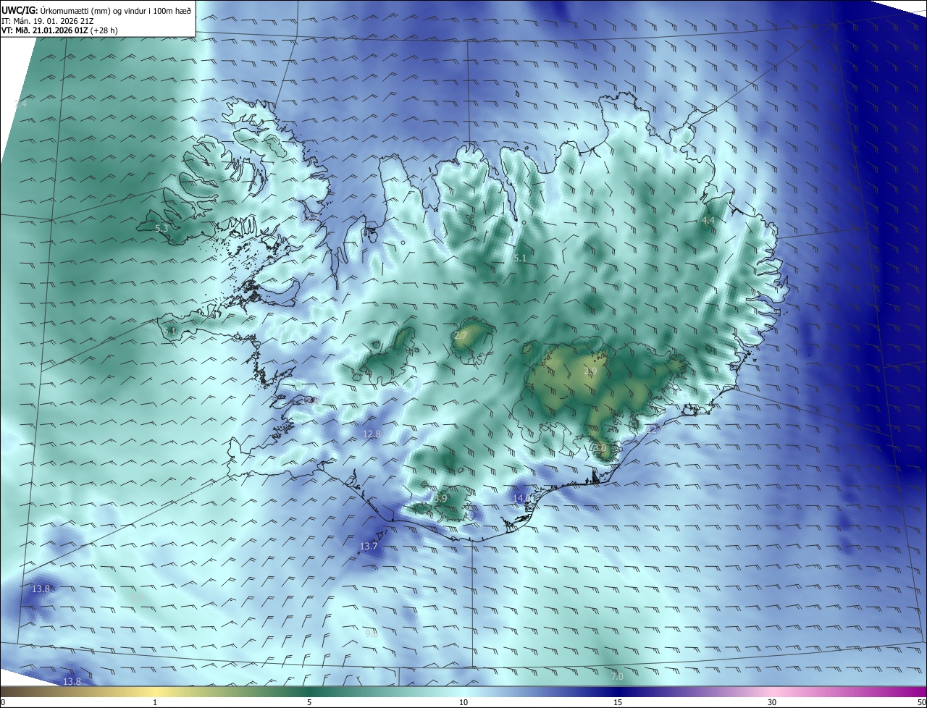Click the 2.7 value on Hofsjökull glacier
Image resolution: width=927 pixels, height=708 pixels.
[x=461, y=336]
